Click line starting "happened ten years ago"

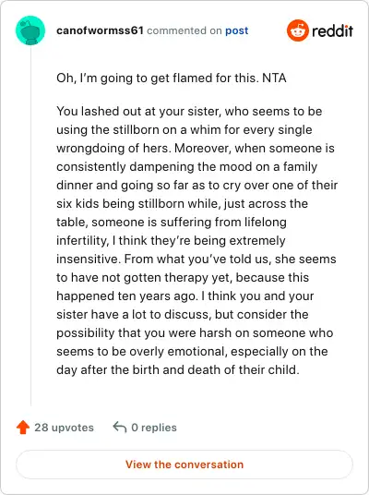tap(185, 296)
